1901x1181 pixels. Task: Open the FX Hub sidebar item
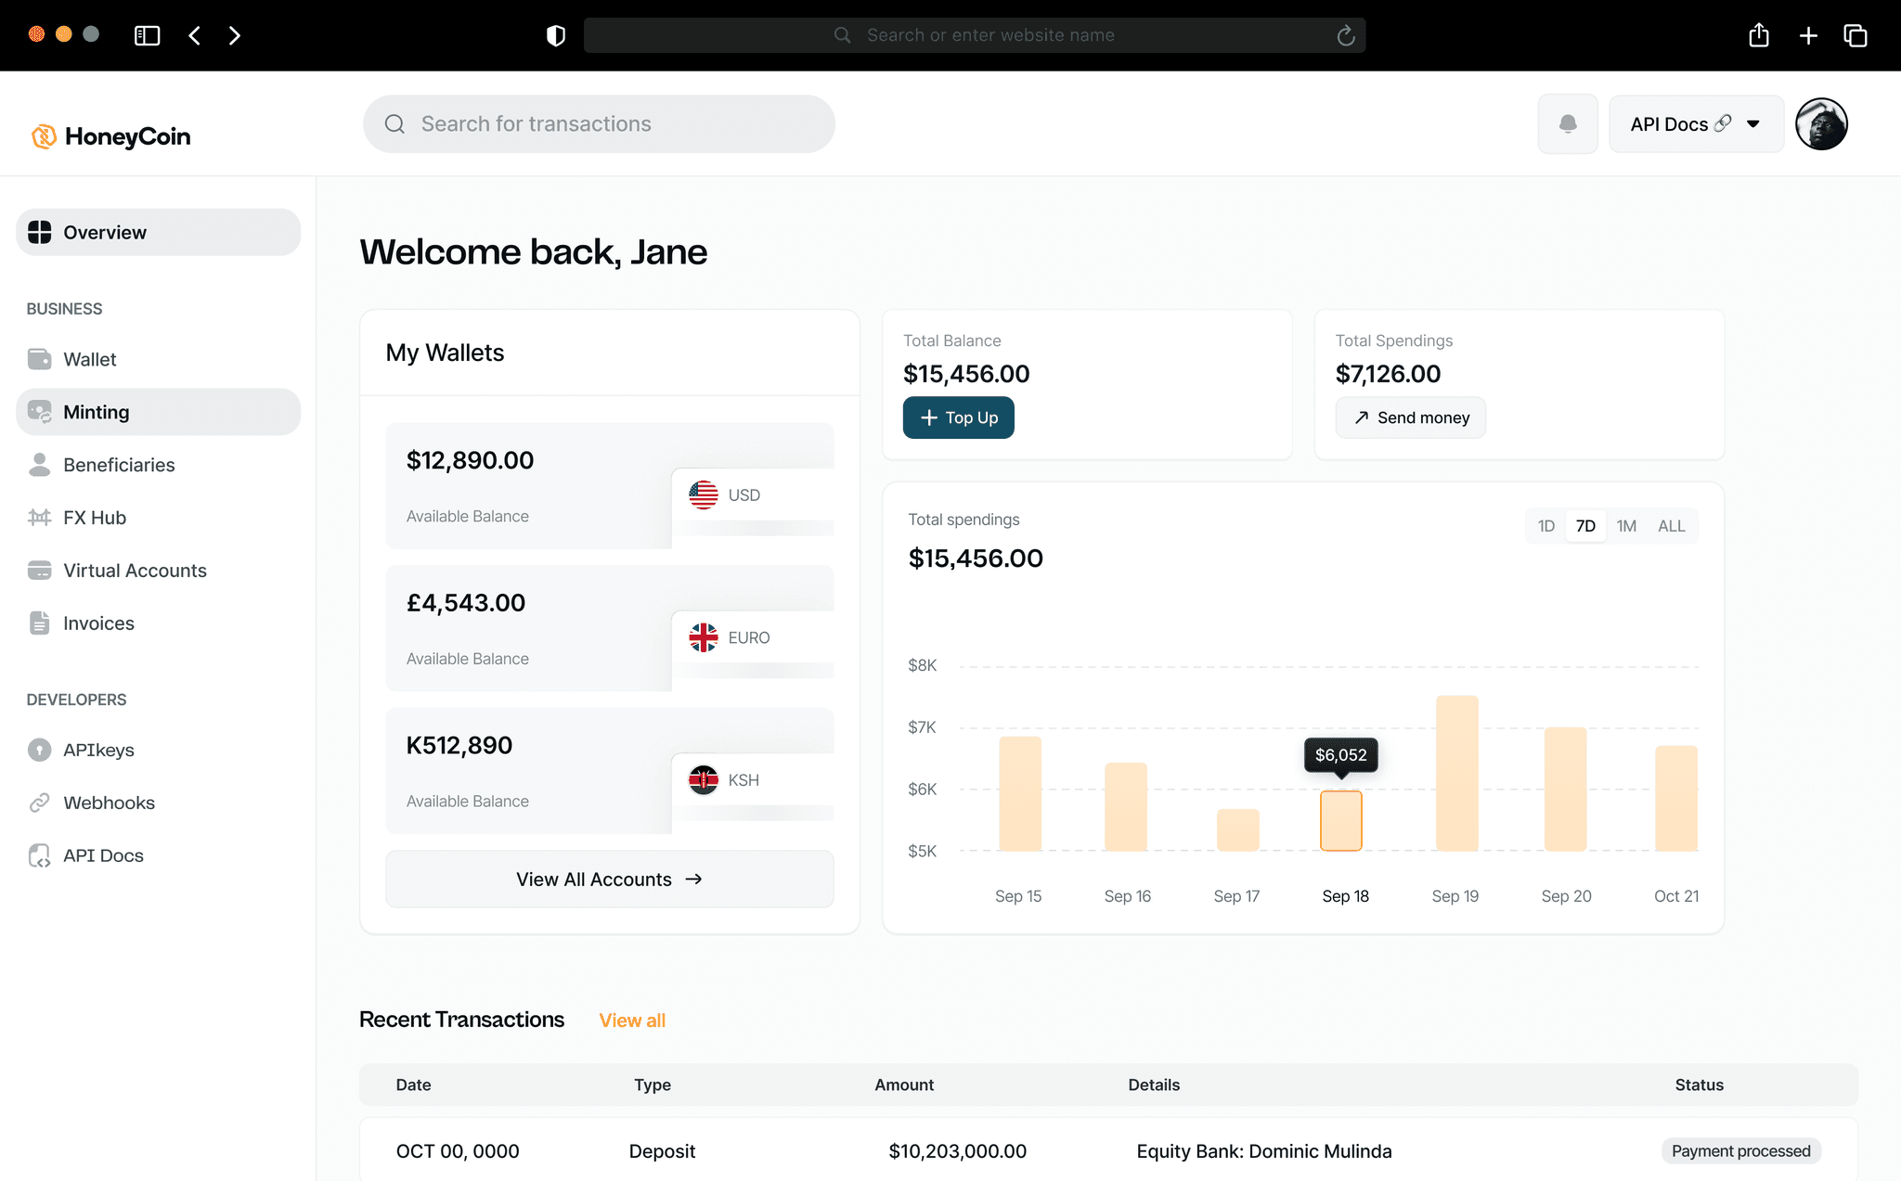point(94,518)
